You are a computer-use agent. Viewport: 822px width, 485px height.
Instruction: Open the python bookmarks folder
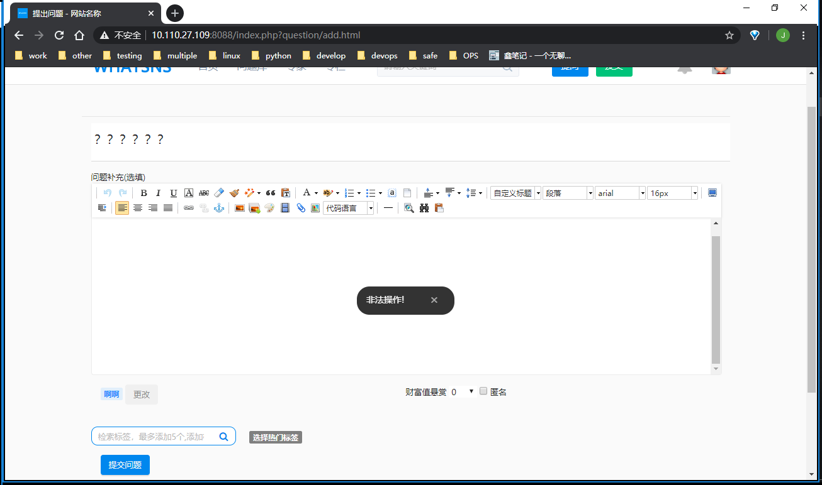click(x=271, y=55)
